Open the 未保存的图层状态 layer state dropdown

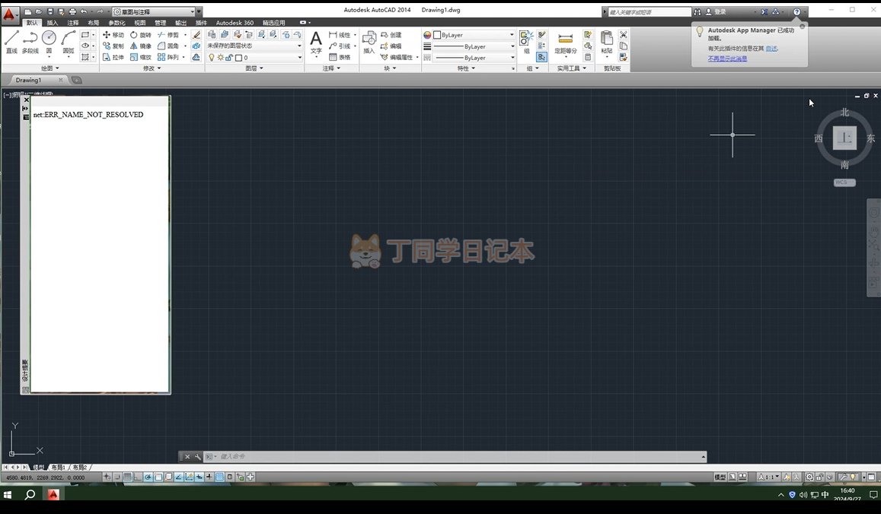[254, 46]
